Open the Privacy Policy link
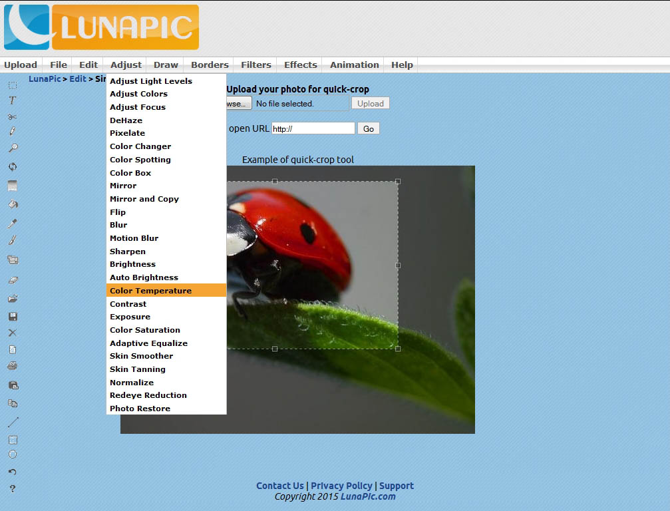 point(341,486)
